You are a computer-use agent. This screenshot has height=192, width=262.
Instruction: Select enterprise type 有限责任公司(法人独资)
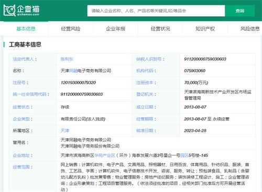point(83,119)
